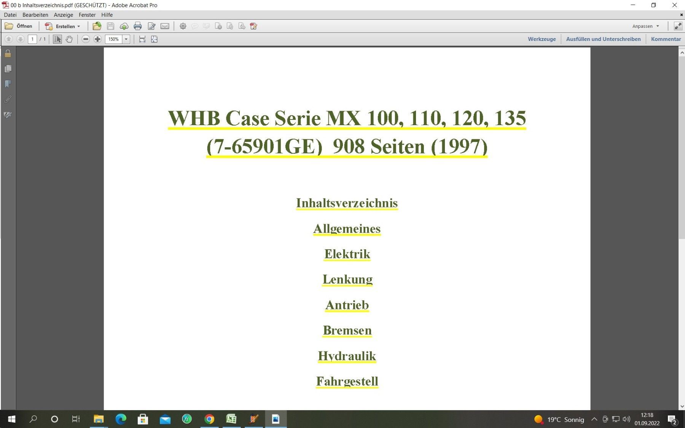The image size is (685, 428).
Task: Open the page thumbnails panel
Action: [x=8, y=69]
